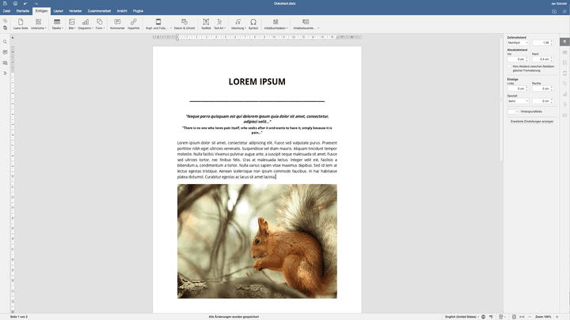
Task: Toggle no spacing between same-format paragraphs
Action: [x=509, y=68]
